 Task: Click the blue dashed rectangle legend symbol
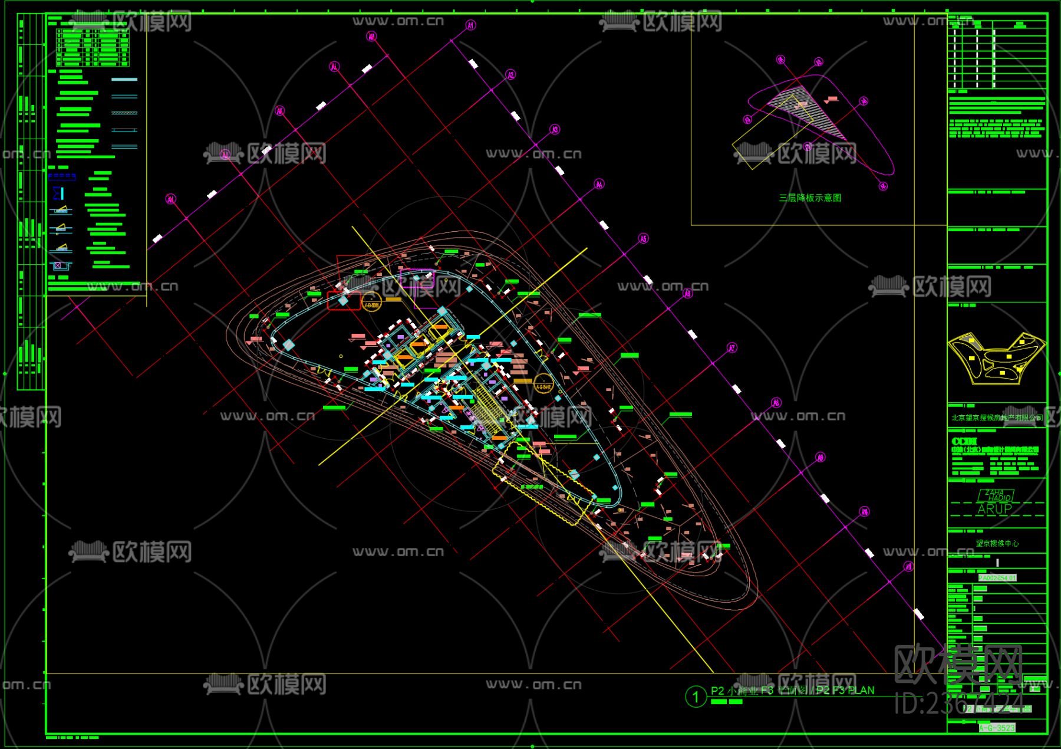61,176
